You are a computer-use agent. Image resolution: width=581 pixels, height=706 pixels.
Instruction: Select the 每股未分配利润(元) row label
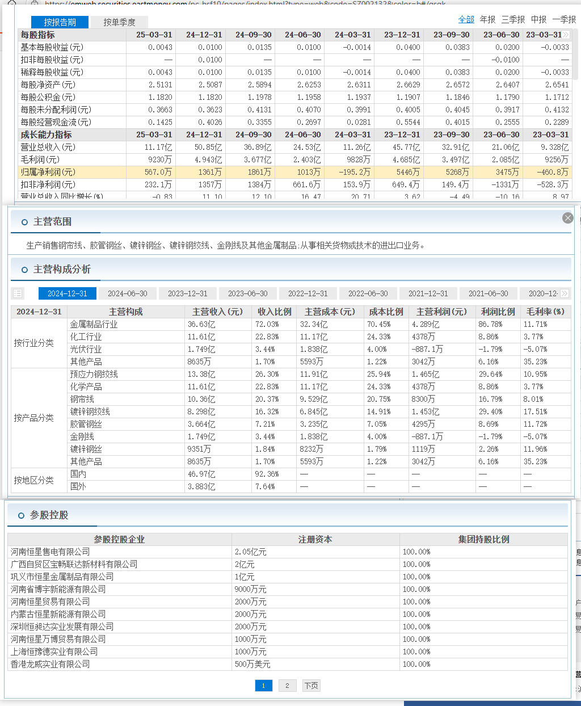click(56, 110)
